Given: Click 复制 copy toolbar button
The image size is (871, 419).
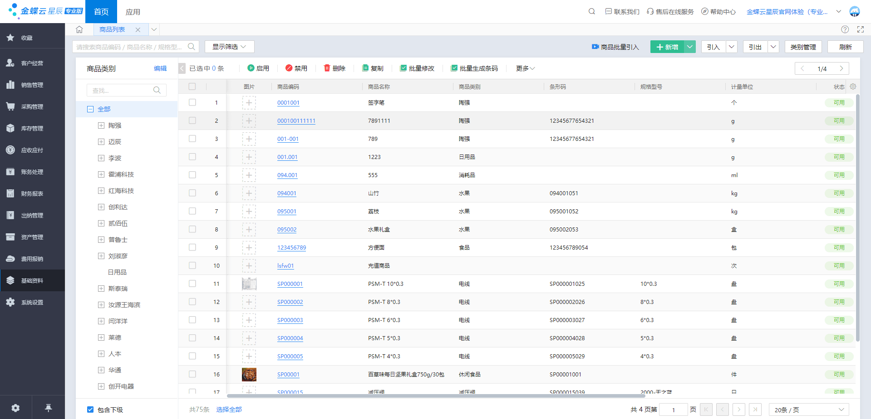Looking at the screenshot, I should pyautogui.click(x=373, y=68).
